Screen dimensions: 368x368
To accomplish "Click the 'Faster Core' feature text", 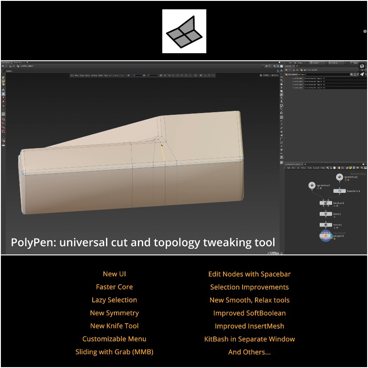I will click(114, 287).
